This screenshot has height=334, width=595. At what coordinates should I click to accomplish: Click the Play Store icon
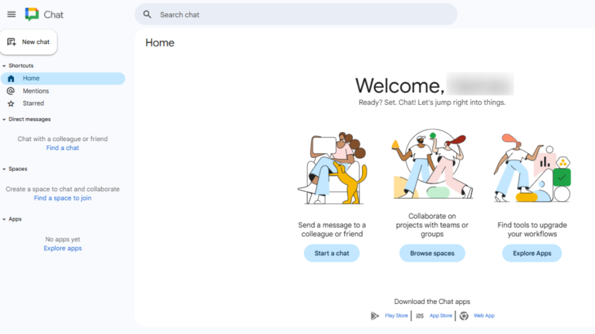[375, 315]
